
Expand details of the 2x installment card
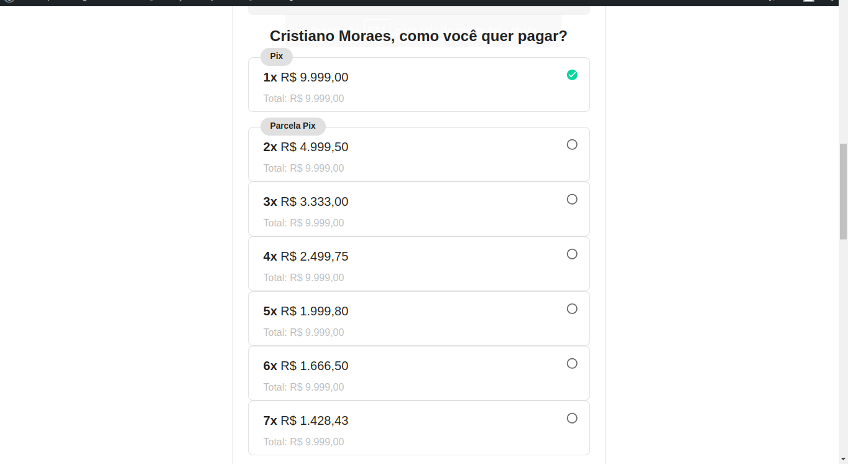pyautogui.click(x=418, y=154)
